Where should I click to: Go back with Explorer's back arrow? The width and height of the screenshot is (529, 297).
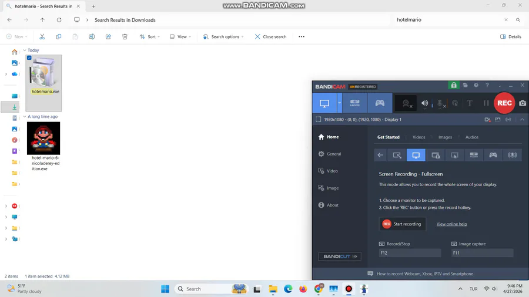[x=9, y=20]
